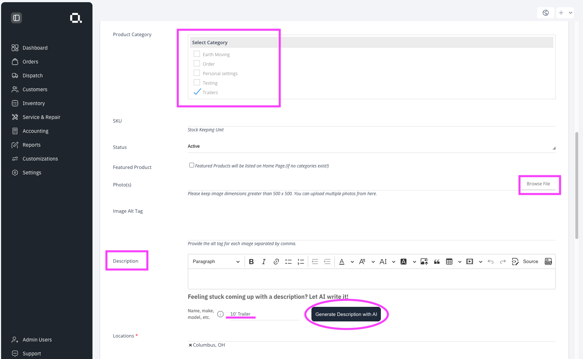Image resolution: width=583 pixels, height=359 pixels.
Task: Click the decrease indent icon
Action: click(315, 262)
